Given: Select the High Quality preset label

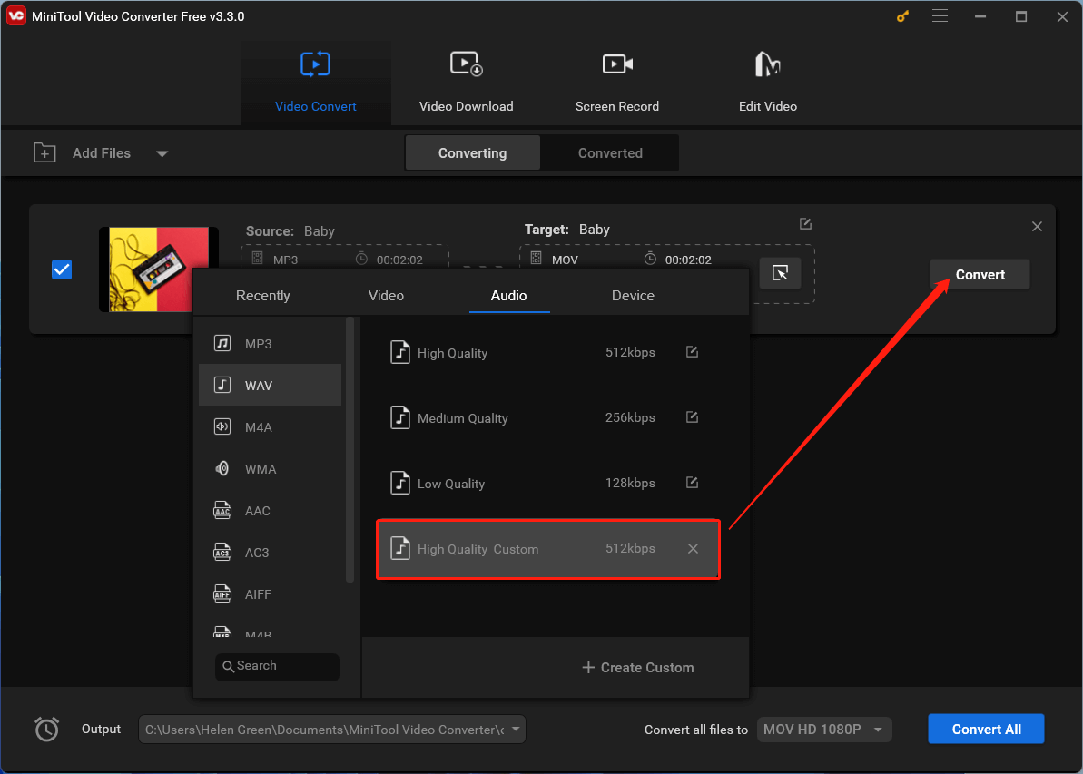Looking at the screenshot, I should (x=452, y=353).
